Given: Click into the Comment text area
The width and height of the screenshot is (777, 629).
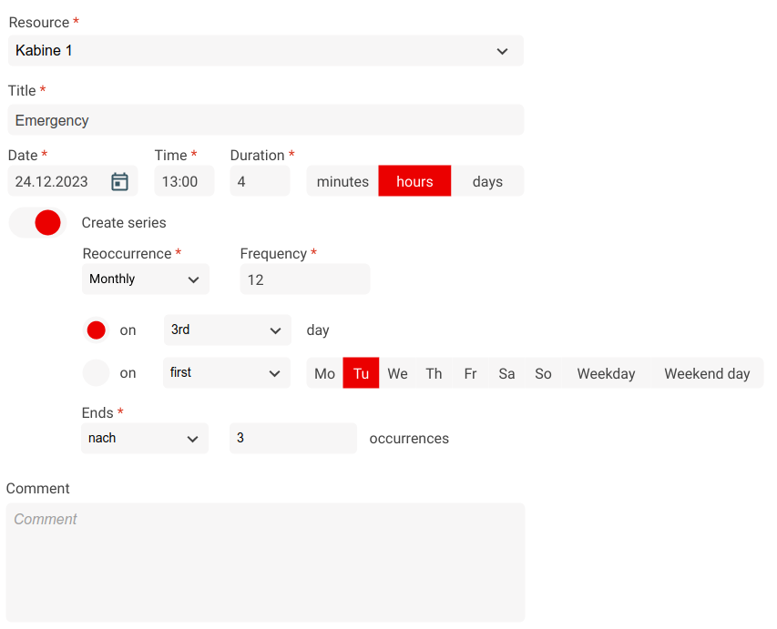Looking at the screenshot, I should (x=265, y=562).
